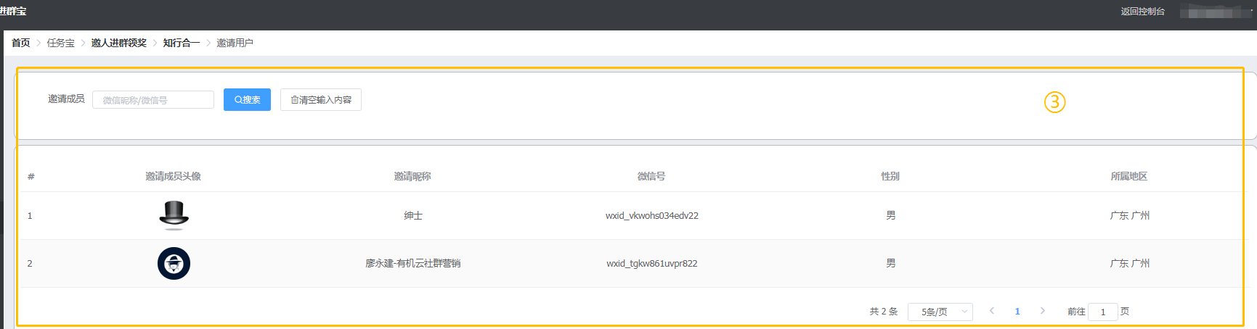Select the row with nickname 廖永建-有机云社群营销
Viewport: 1257px width, 329px height.
click(412, 264)
